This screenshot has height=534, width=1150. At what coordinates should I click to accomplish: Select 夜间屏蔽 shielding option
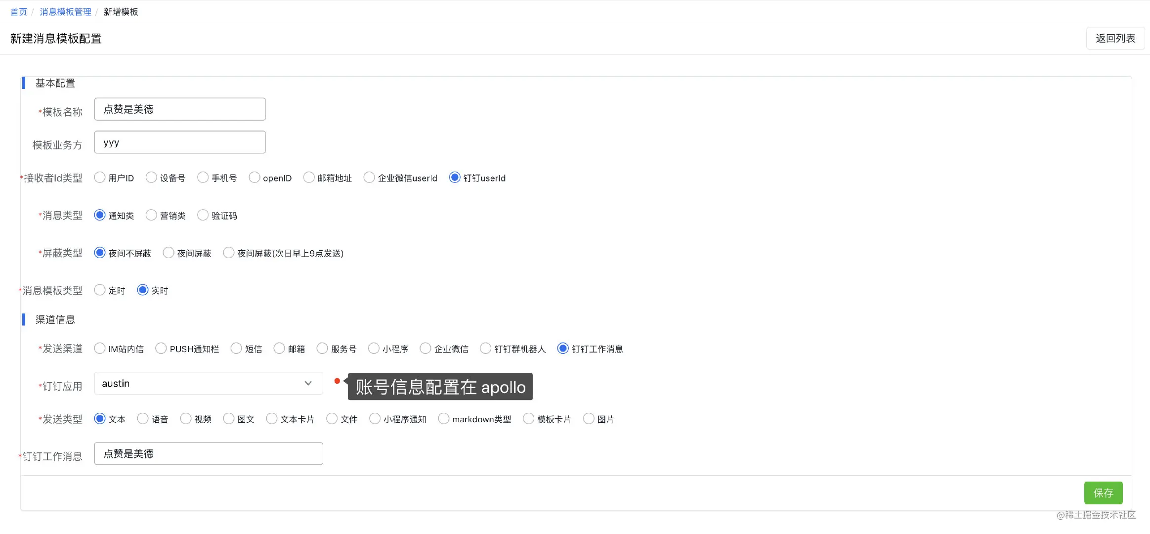(x=169, y=253)
